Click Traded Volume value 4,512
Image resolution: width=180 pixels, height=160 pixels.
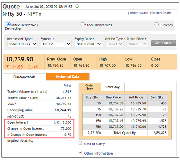click(67, 92)
